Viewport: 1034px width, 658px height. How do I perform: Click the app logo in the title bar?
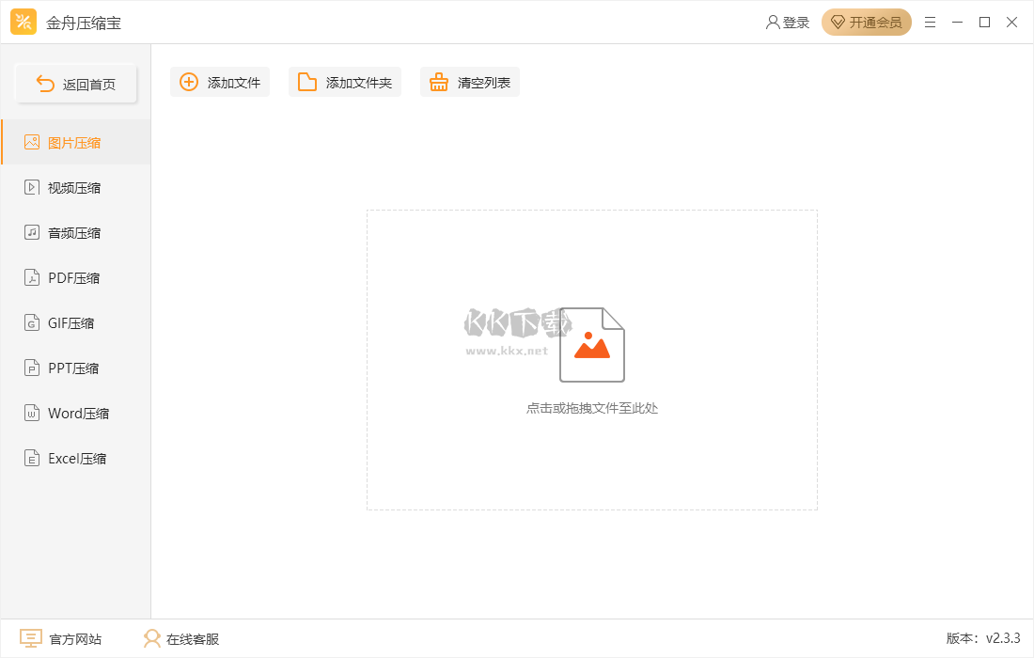[23, 22]
